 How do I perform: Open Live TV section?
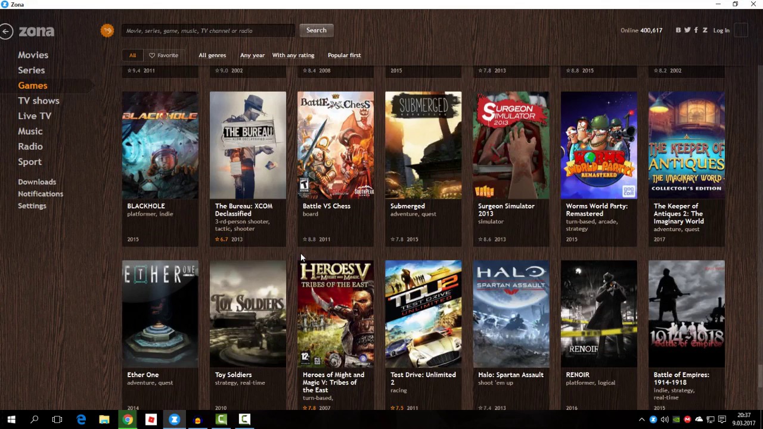coord(35,116)
